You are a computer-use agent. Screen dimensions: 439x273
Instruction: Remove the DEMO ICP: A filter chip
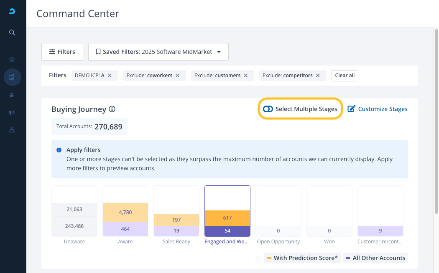coord(110,76)
